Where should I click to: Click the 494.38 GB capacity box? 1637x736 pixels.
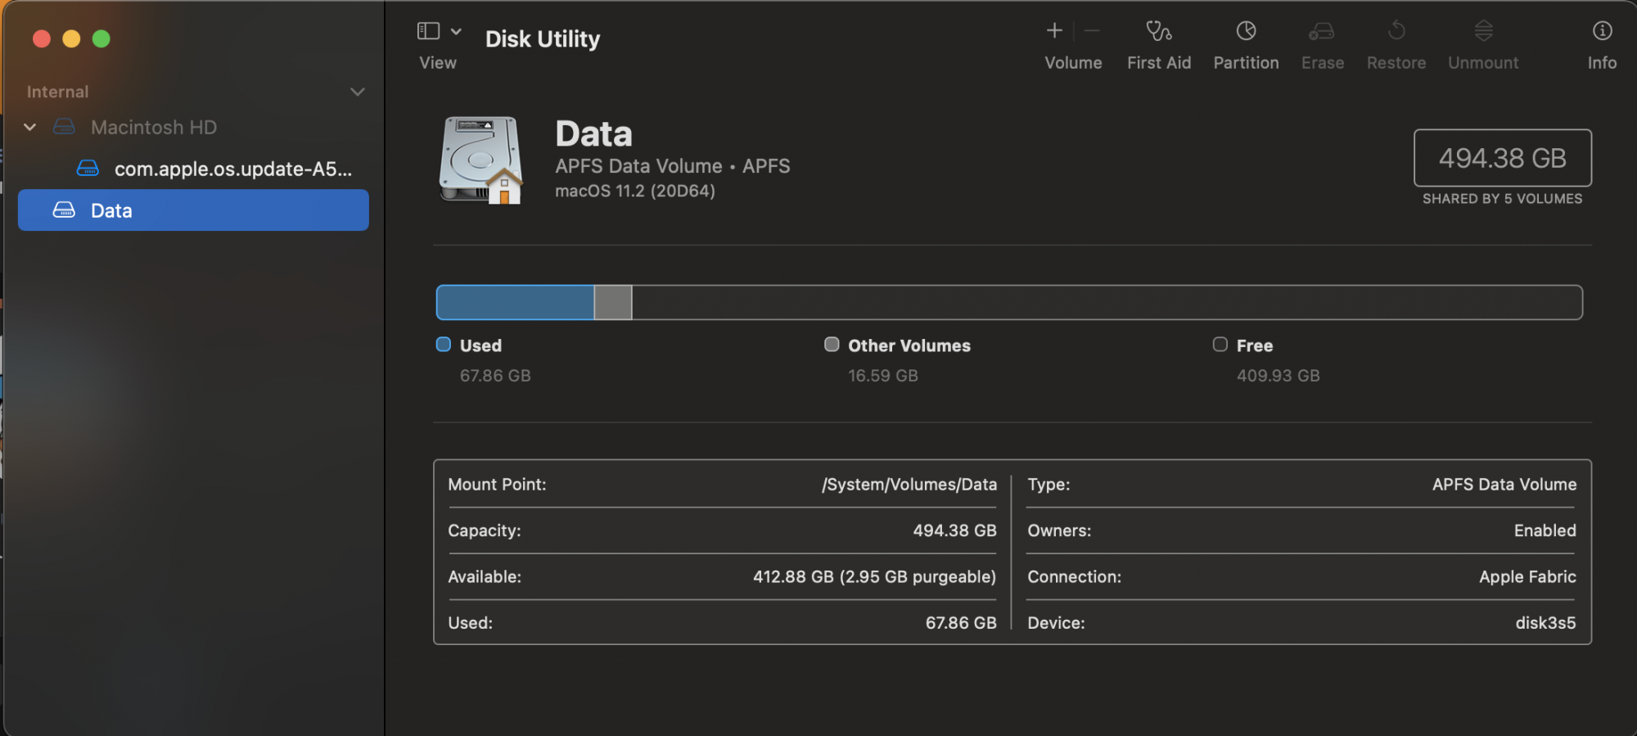pyautogui.click(x=1502, y=158)
